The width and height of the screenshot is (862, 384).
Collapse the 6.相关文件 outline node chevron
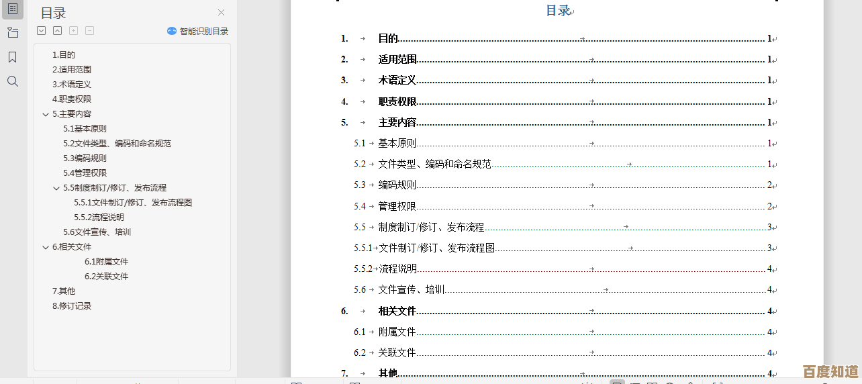(x=46, y=247)
